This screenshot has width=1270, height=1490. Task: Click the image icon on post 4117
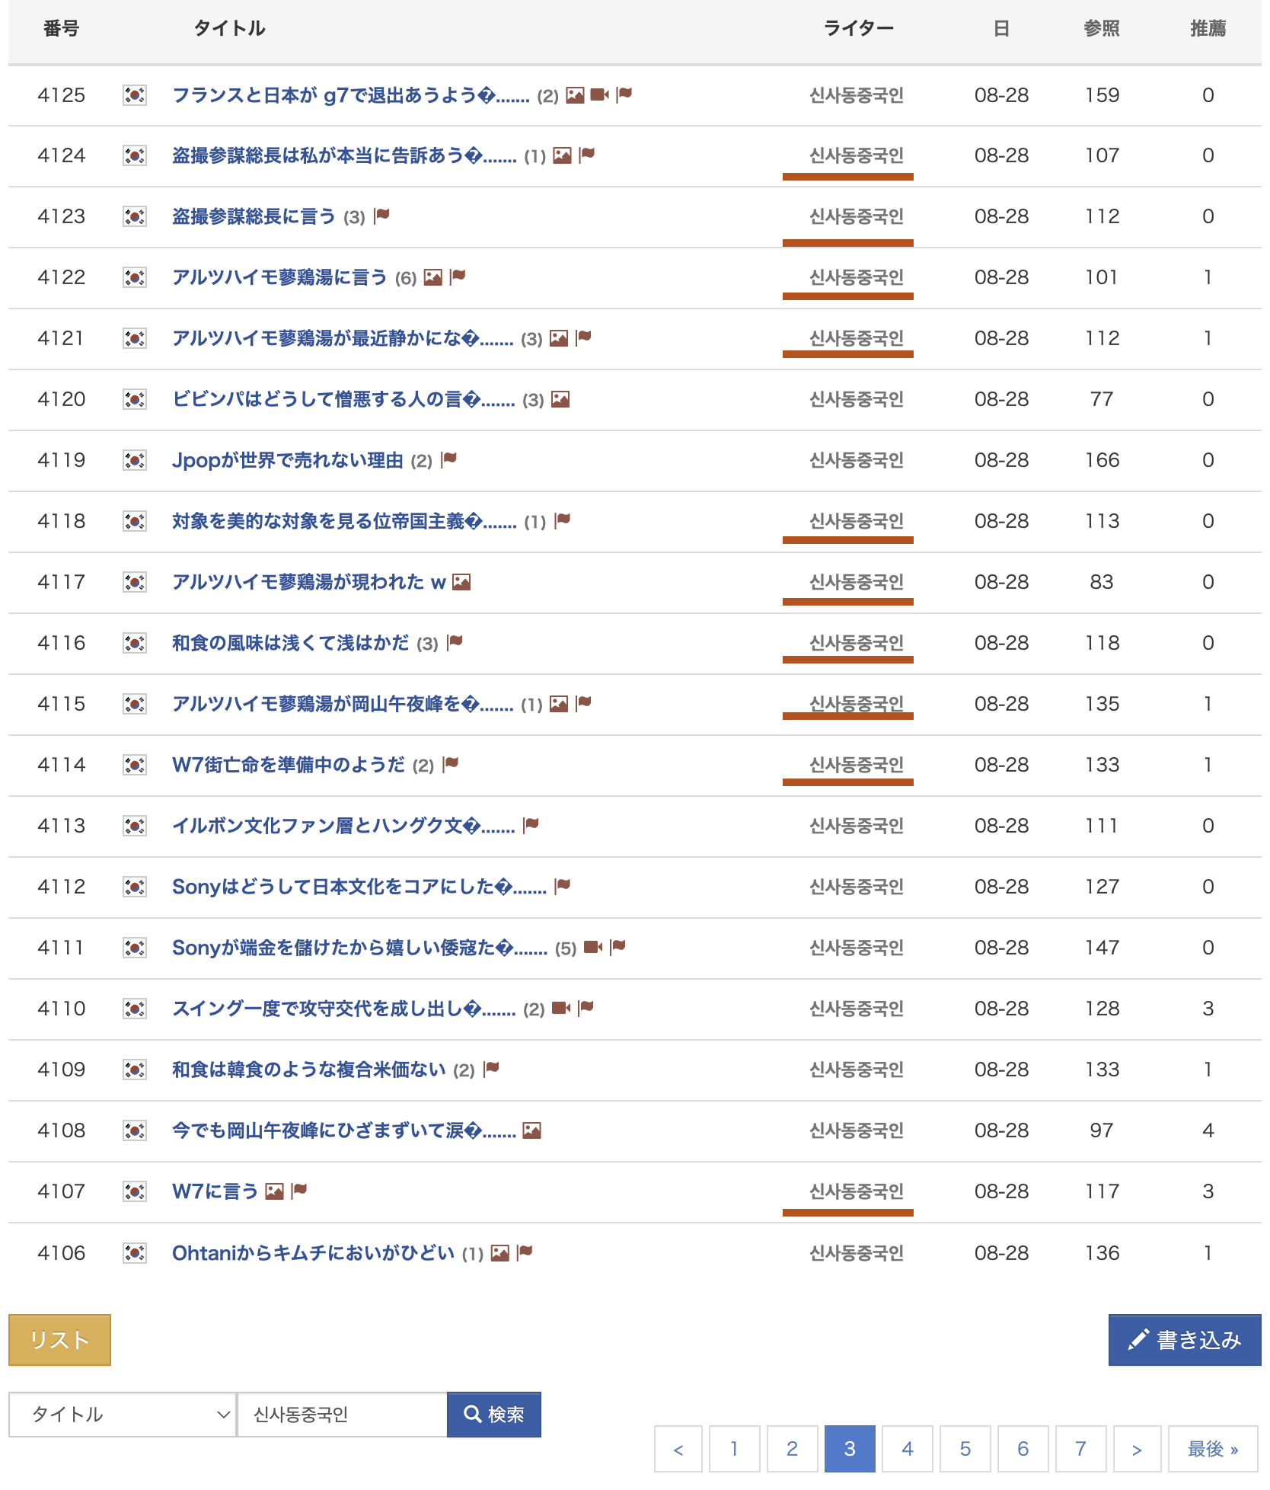461,582
